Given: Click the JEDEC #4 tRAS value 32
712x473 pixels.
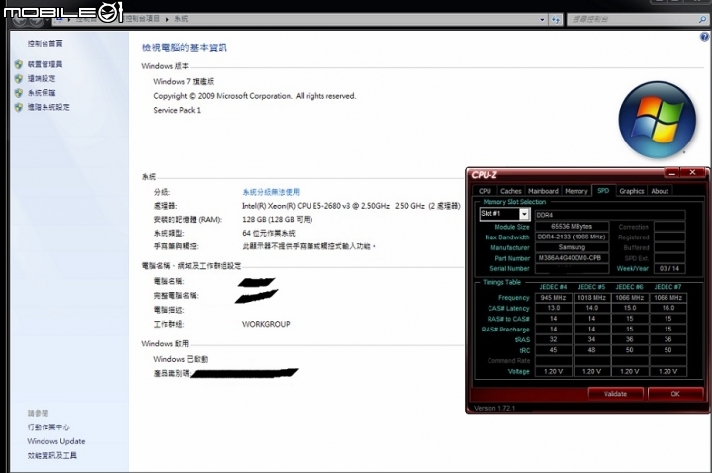Looking at the screenshot, I should click(553, 339).
